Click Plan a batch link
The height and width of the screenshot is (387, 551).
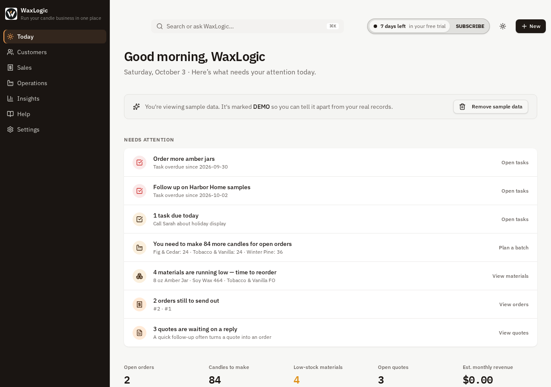click(514, 248)
